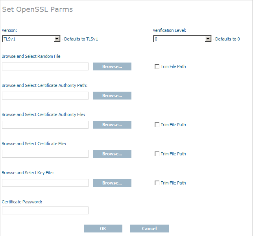Click the Verification Level dropdown arrow
The image size is (253, 236).
208,39
